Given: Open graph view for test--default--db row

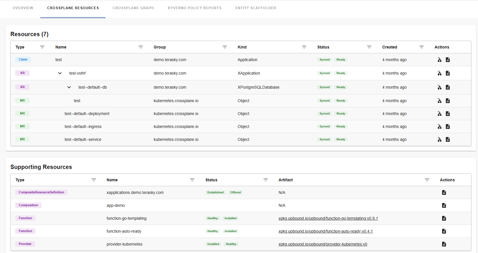Looking at the screenshot, I should 439,87.
